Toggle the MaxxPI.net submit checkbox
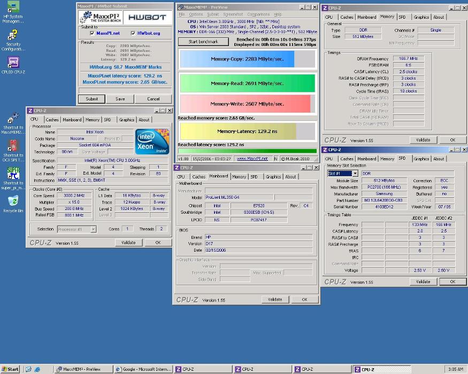The width and height of the screenshot is (468, 374). (x=92, y=33)
